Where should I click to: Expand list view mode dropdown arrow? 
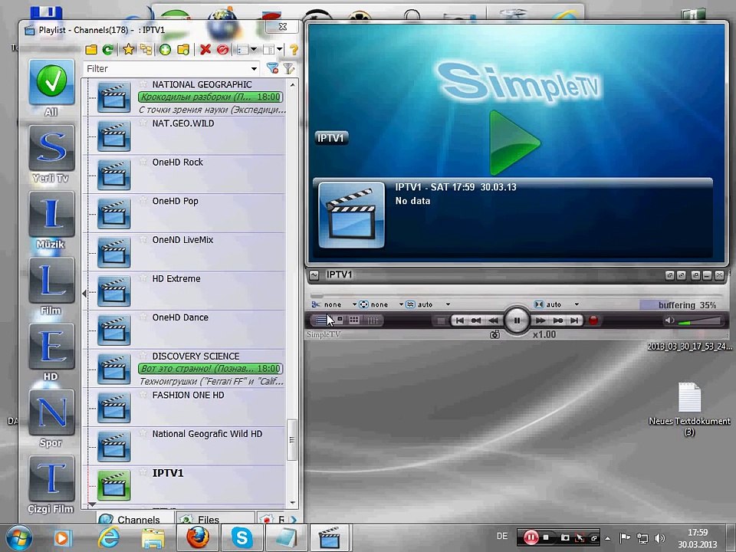tap(254, 49)
